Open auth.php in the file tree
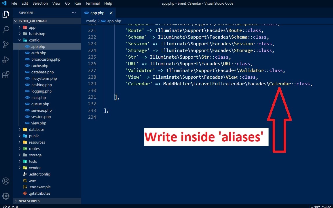Image resolution: width=333 pixels, height=208 pixels. coord(39,53)
